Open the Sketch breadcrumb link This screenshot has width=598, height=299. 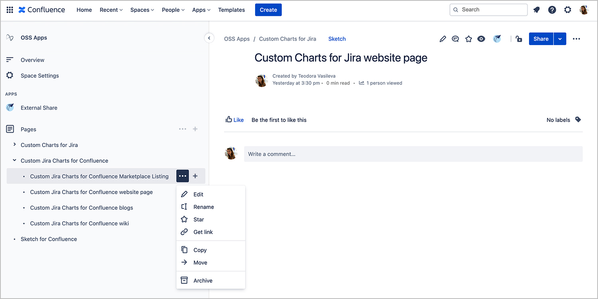(x=337, y=39)
